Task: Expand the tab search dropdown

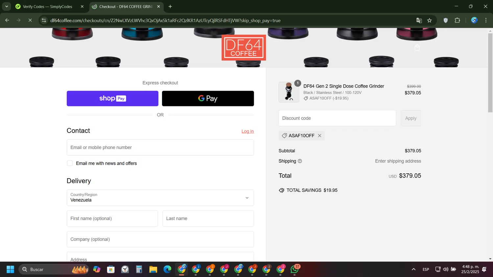Action: (7, 7)
